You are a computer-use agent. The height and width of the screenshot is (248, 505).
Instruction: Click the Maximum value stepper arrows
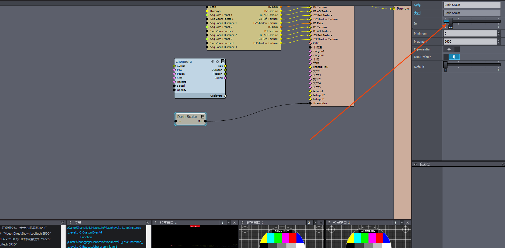(x=499, y=42)
